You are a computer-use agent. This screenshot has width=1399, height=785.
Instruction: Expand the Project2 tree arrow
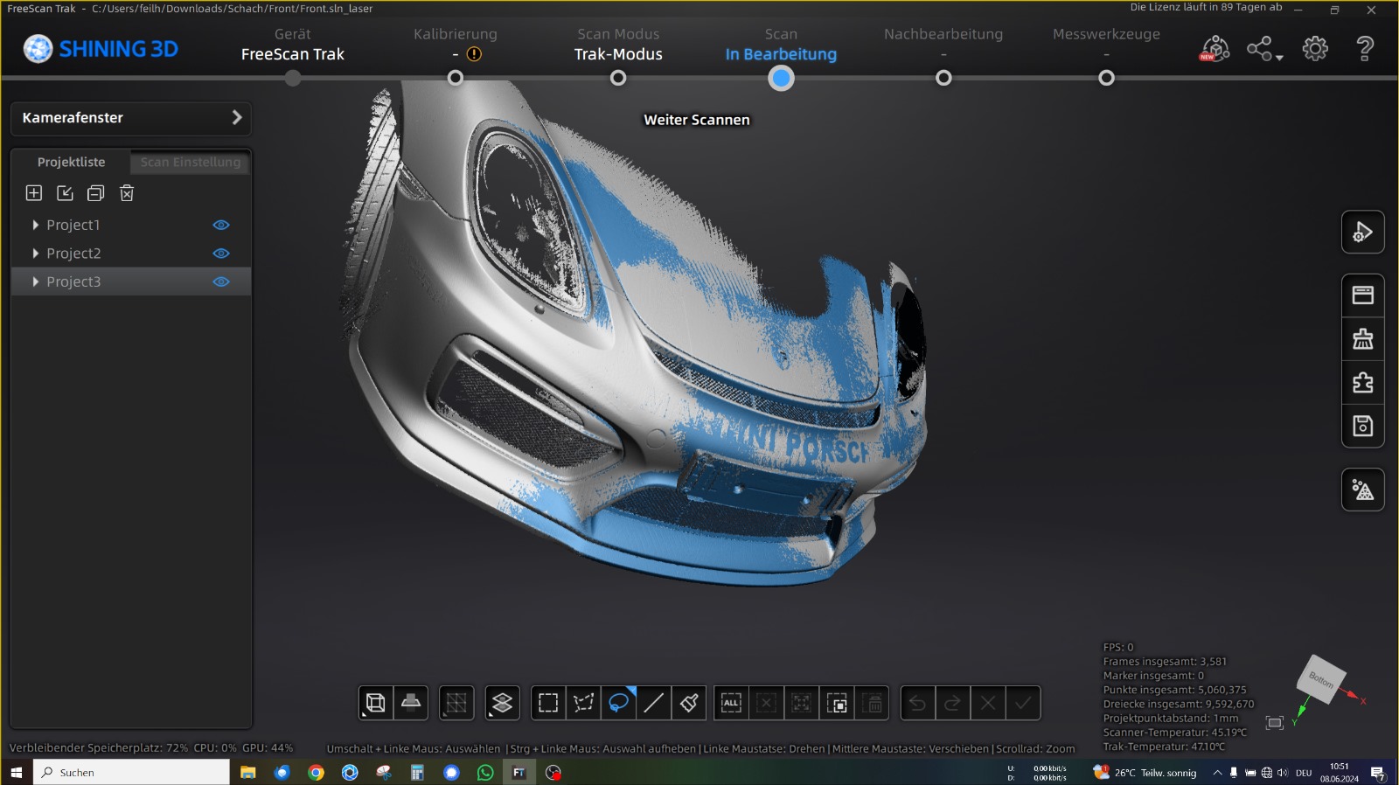[35, 254]
